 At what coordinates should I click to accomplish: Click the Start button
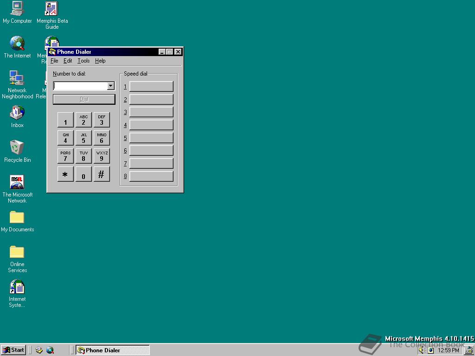tap(13, 350)
